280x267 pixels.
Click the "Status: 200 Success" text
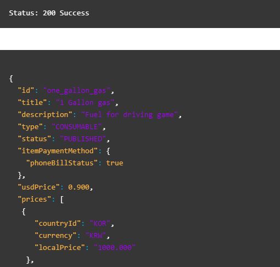coord(49,13)
